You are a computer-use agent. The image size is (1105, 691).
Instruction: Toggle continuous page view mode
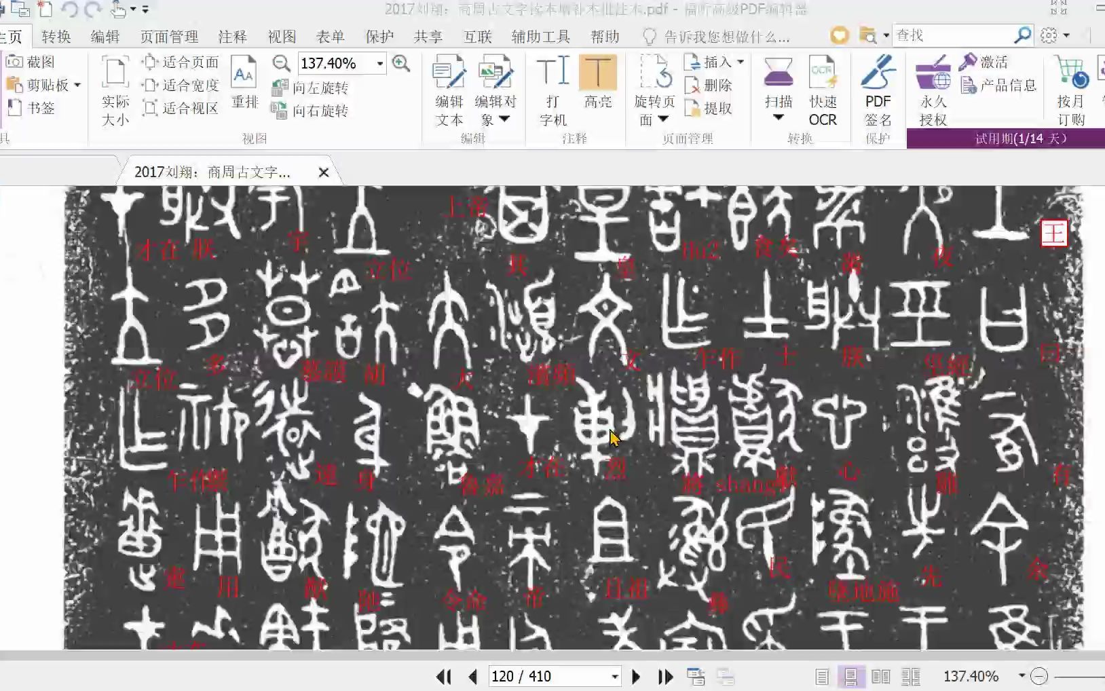pos(850,677)
